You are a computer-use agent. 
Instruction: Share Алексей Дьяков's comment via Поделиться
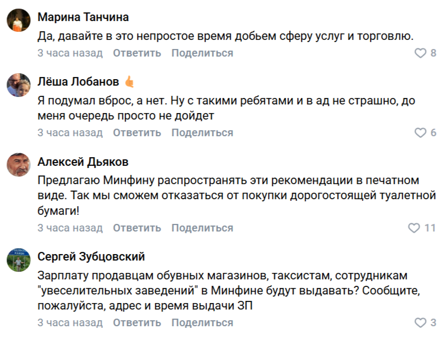point(202,228)
